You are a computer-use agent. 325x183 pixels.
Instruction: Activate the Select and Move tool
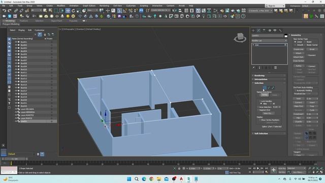tap(68, 11)
